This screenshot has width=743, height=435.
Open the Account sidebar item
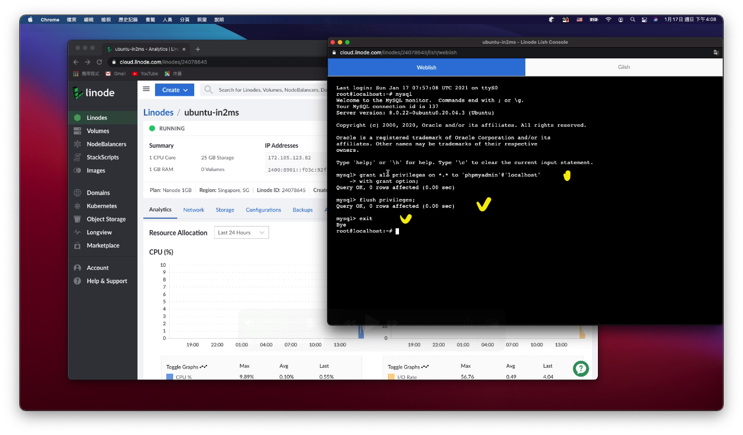coord(102,268)
